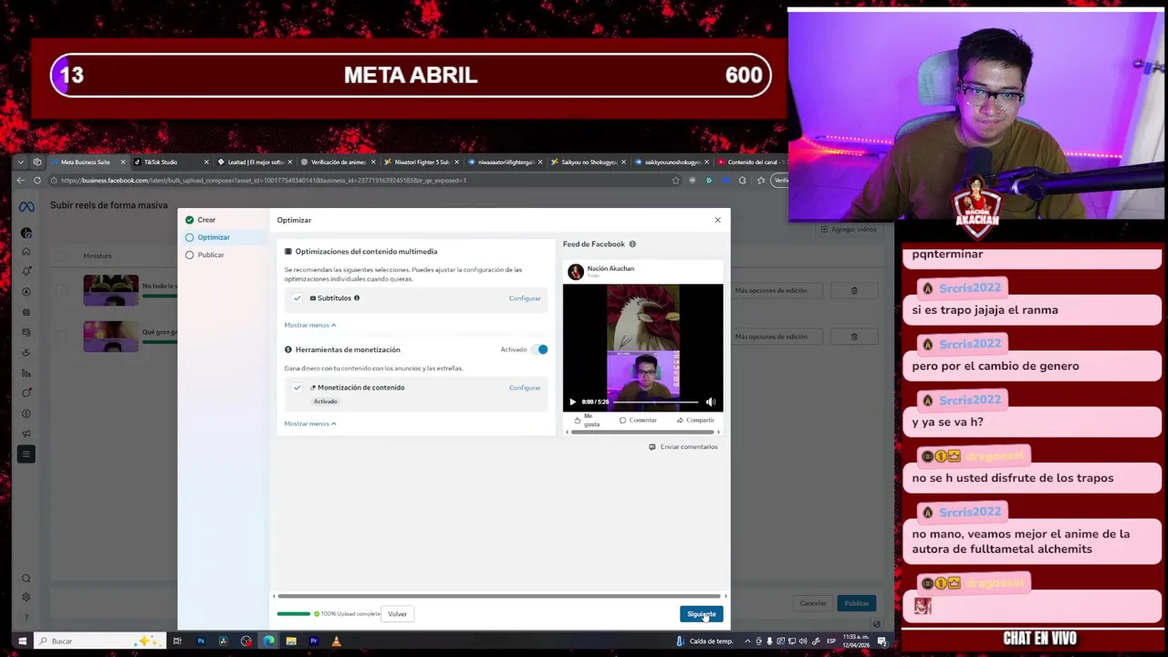Open Feed de Facebook info icon
This screenshot has width=1168, height=657.
pyautogui.click(x=632, y=245)
